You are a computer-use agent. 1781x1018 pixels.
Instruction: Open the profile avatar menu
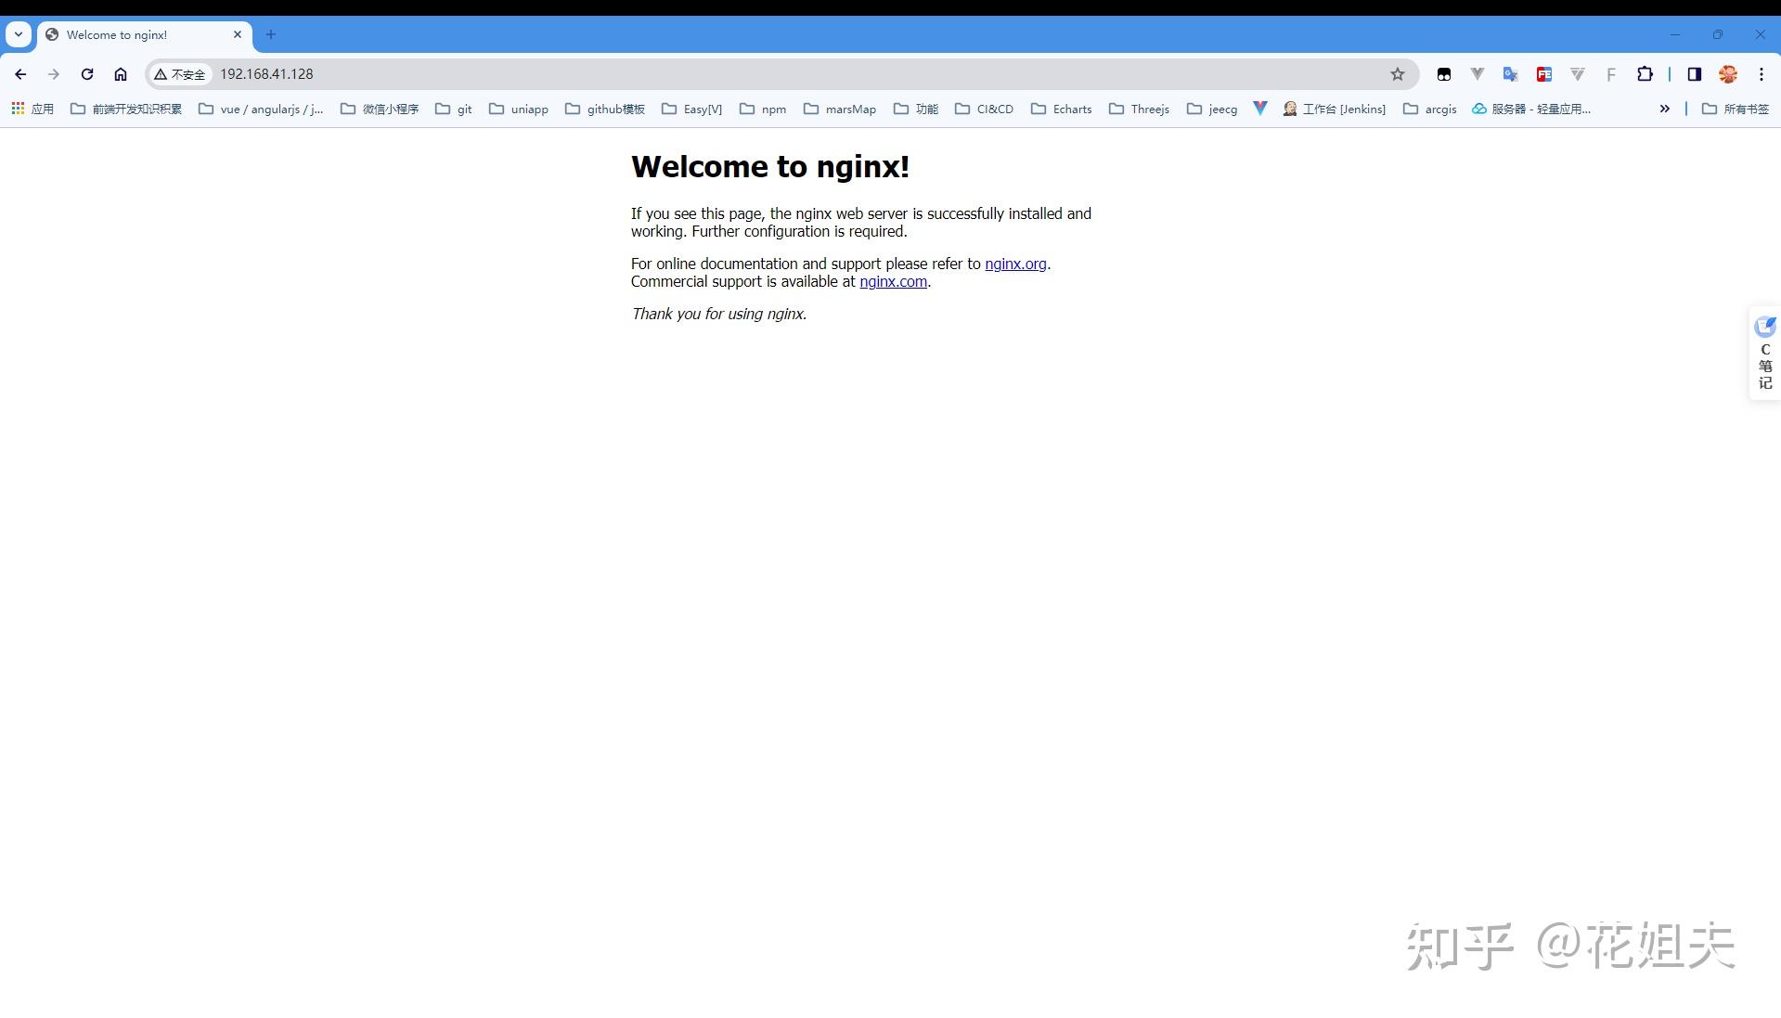coord(1728,74)
